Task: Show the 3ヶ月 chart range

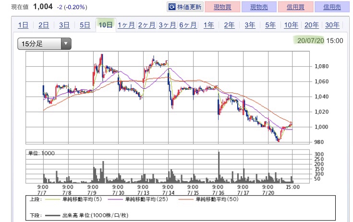Action: pos(167,25)
